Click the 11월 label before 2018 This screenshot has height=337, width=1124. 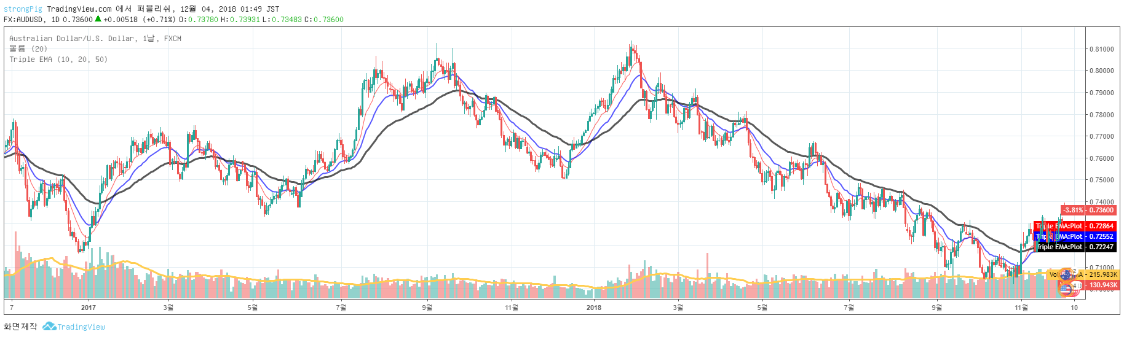pyautogui.click(x=512, y=308)
